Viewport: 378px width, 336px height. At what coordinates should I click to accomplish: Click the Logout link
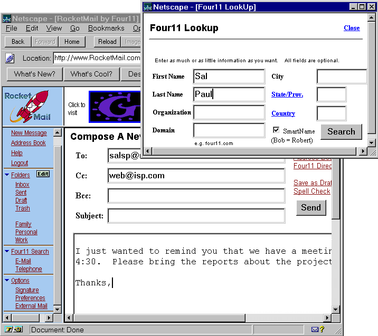(20, 163)
